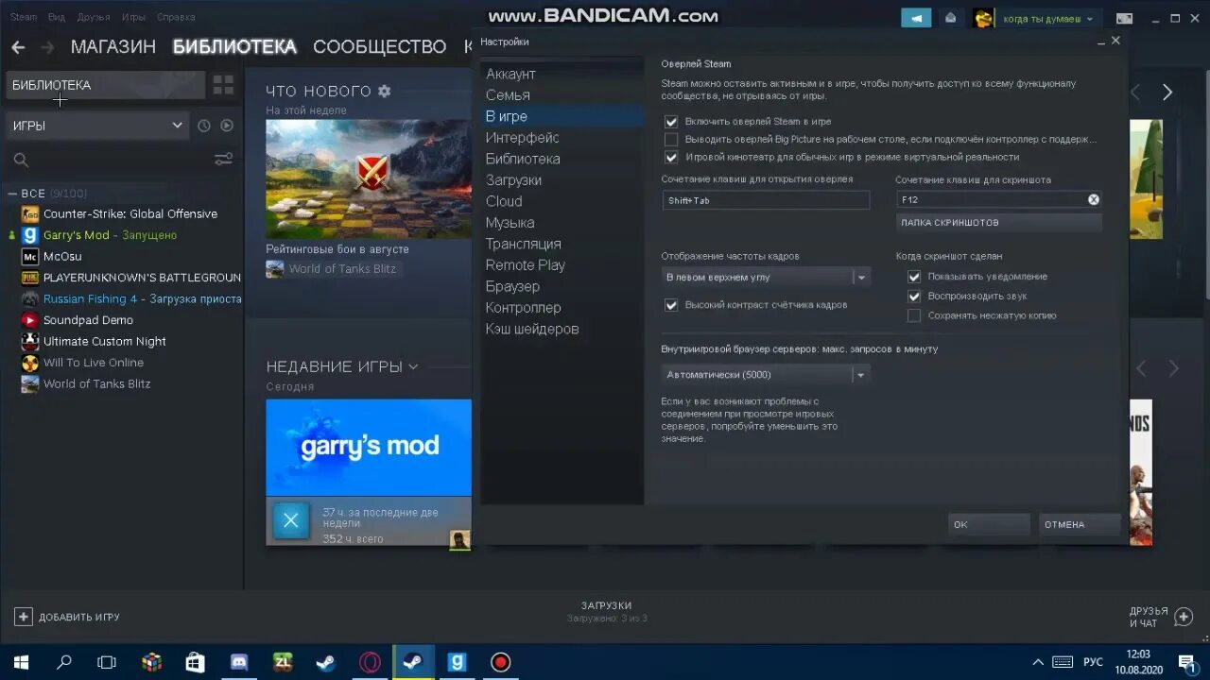Open Microsoft Store from the taskbar

[x=195, y=662]
